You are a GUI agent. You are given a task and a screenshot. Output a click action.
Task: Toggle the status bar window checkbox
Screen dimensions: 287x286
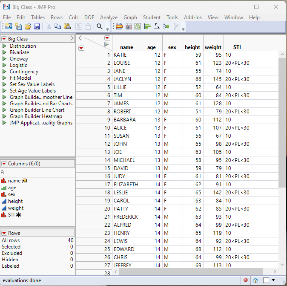tap(266, 280)
